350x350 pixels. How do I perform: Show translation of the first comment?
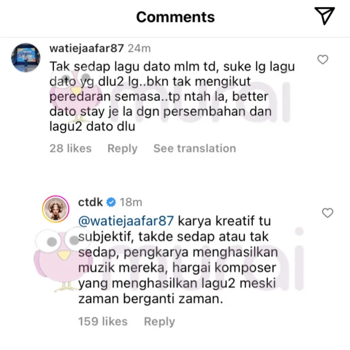click(x=195, y=148)
